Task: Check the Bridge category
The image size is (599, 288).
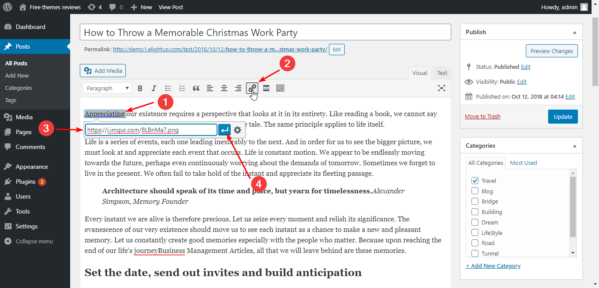Action: (x=475, y=201)
